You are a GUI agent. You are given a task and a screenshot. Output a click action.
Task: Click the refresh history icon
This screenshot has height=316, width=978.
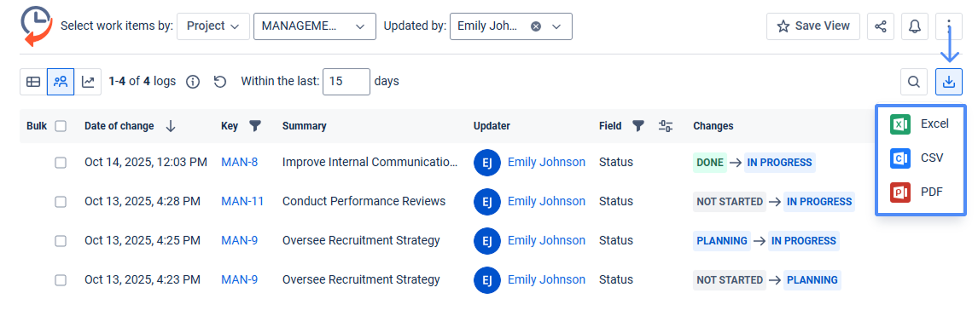point(219,82)
